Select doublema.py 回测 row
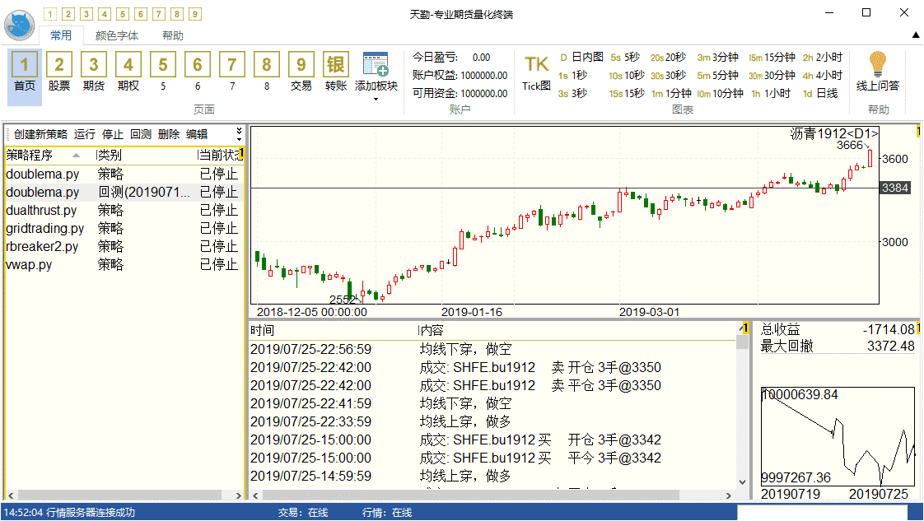Viewport: 924px width, 521px height. click(x=124, y=192)
